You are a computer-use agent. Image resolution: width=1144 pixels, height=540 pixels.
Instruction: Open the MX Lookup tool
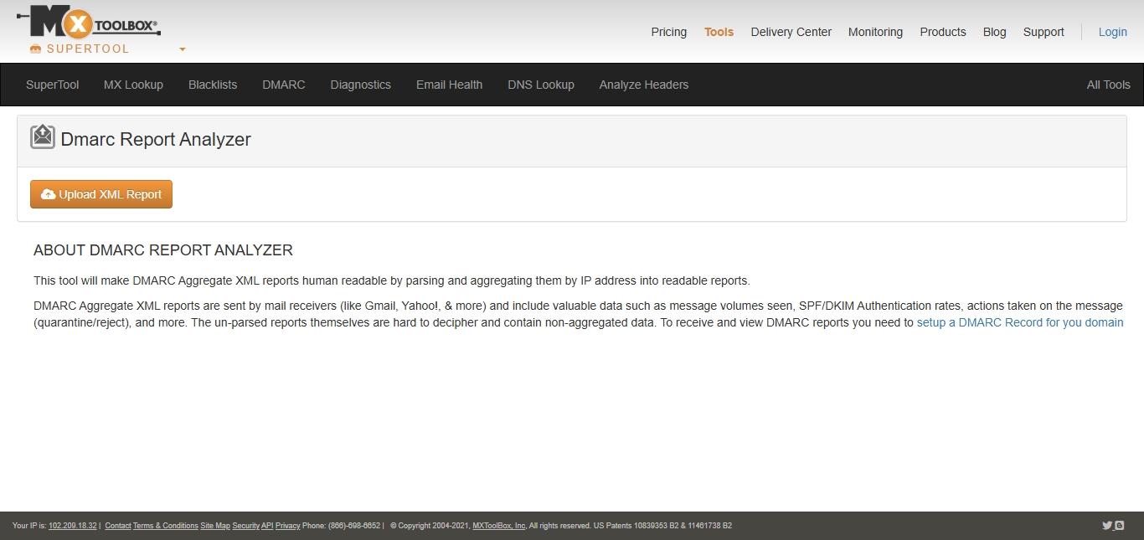[133, 85]
